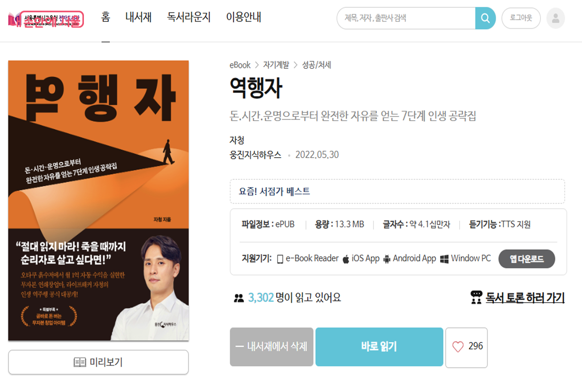582x388 pixels.
Task: Click the Apple icon beside iOS App
Action: point(346,259)
